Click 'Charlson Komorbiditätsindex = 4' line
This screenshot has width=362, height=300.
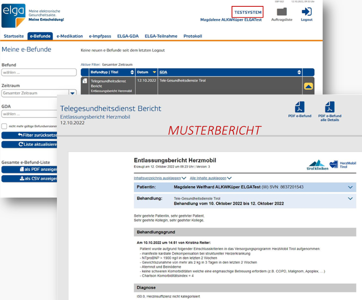(167, 276)
